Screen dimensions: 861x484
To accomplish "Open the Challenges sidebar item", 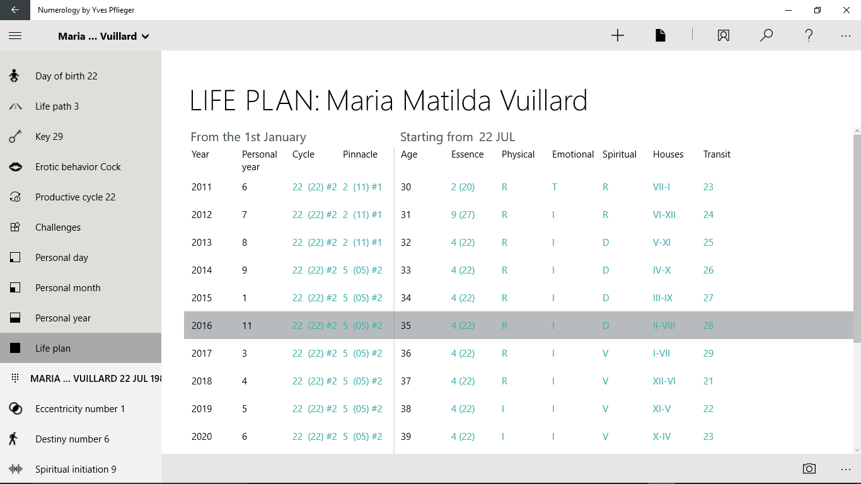I will [58, 228].
